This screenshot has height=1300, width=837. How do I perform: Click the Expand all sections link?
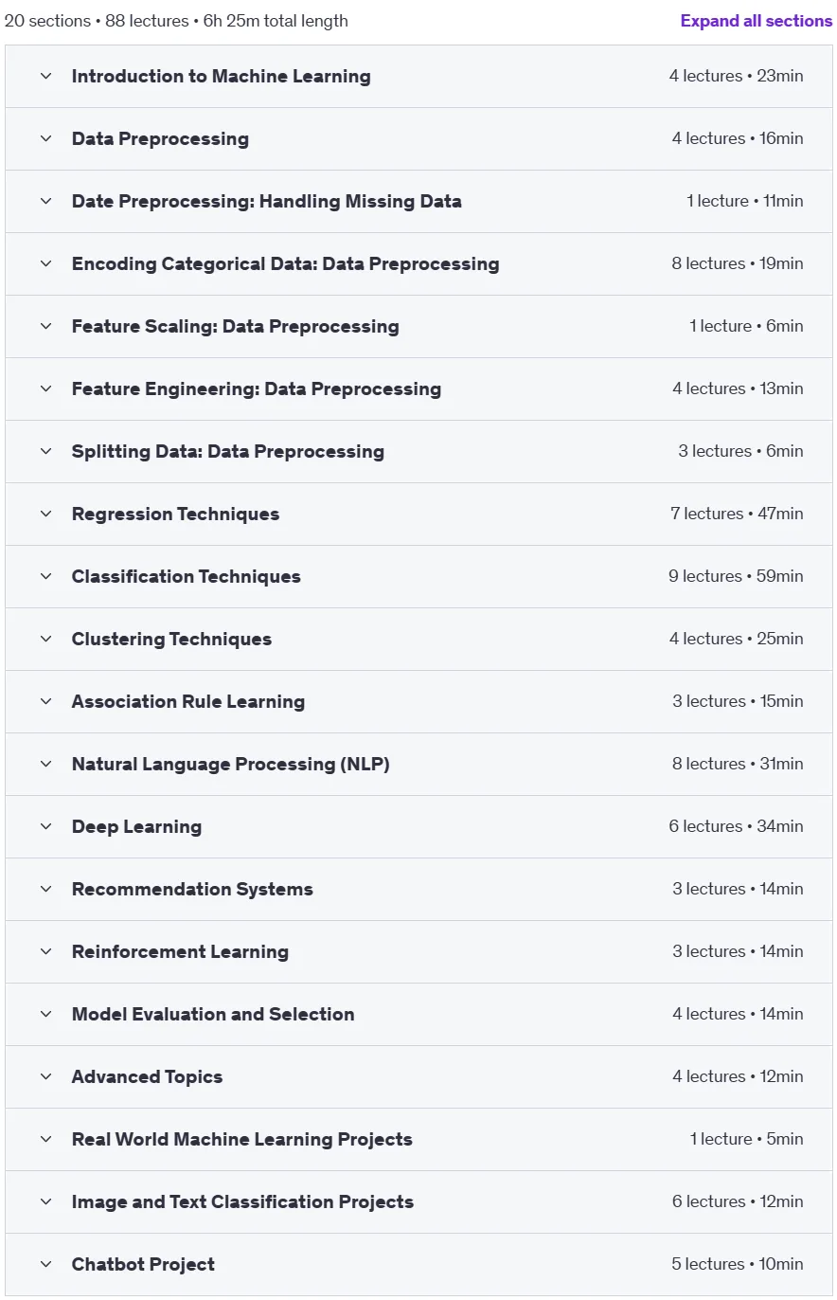point(756,21)
